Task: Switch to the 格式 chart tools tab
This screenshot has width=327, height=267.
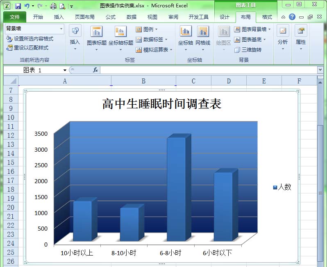Action: 267,17
